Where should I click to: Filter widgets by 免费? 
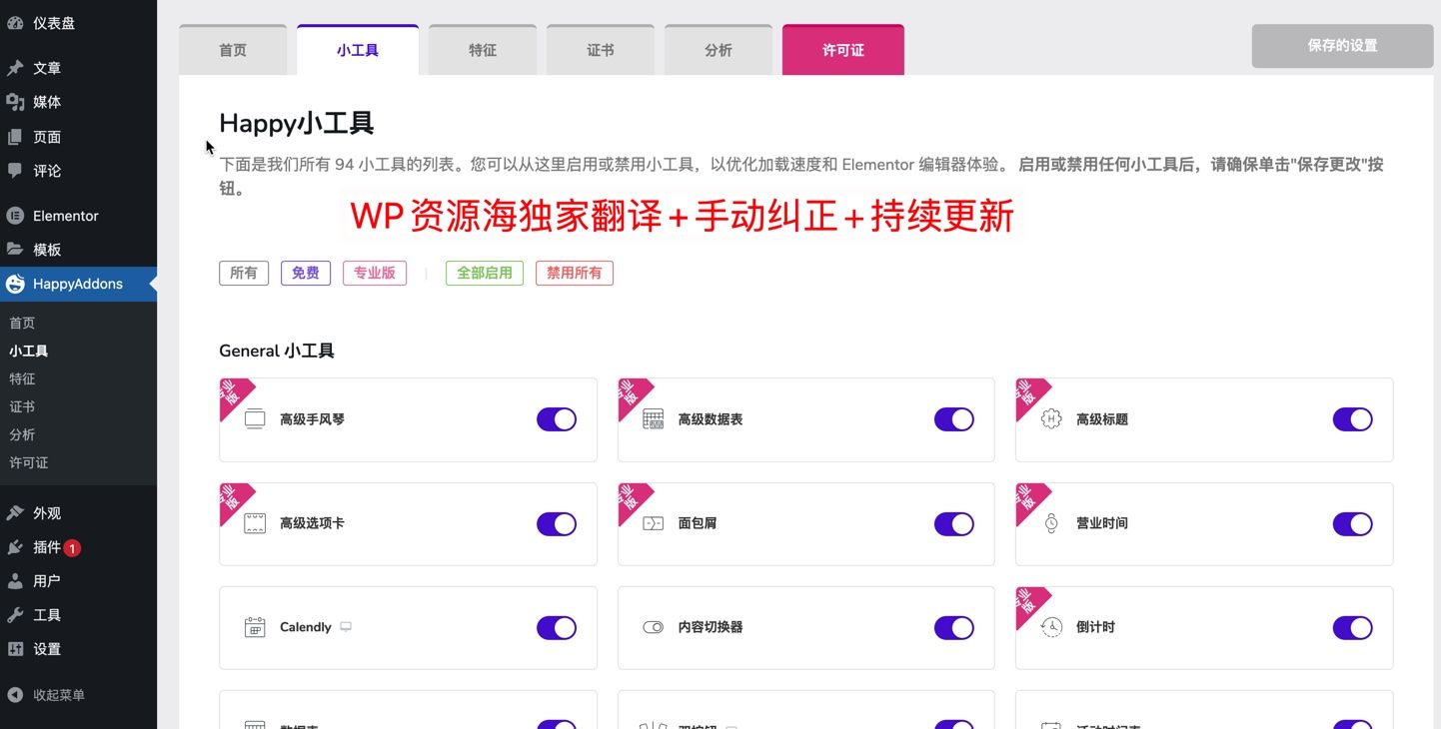tap(306, 273)
